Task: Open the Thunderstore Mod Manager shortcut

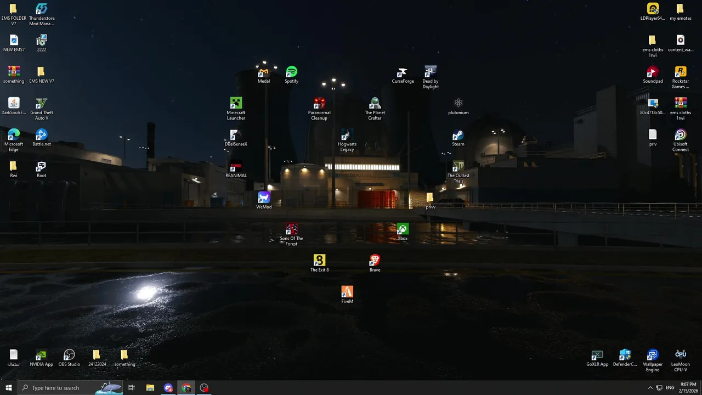Action: click(42, 15)
